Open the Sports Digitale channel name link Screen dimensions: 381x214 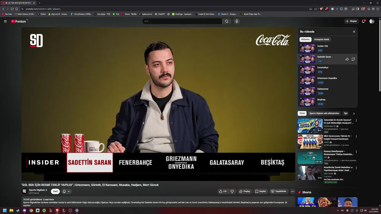click(37, 190)
